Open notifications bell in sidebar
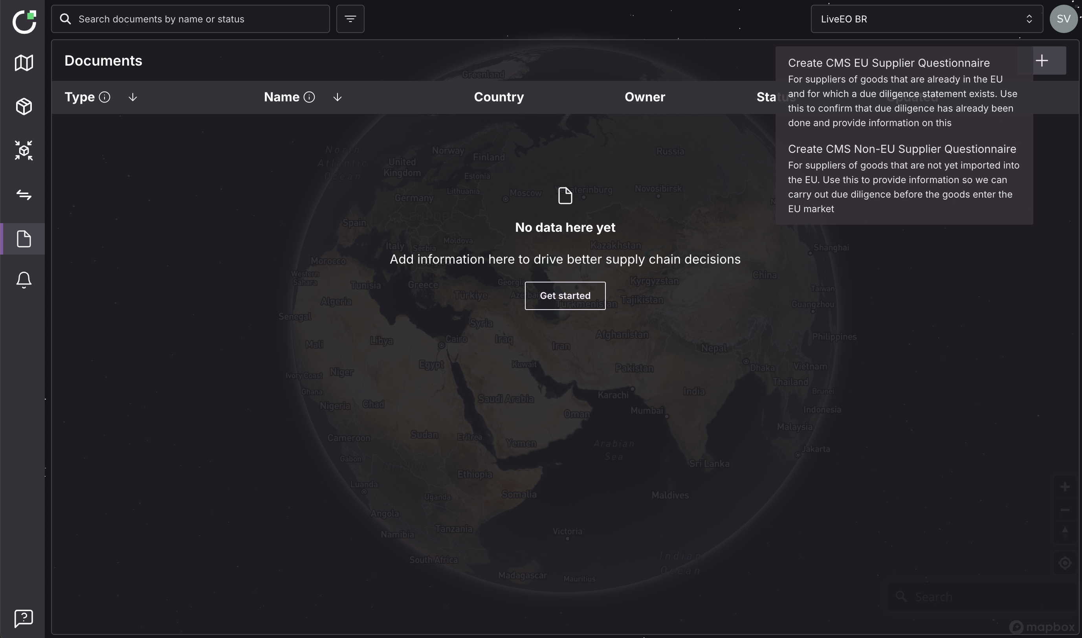 pos(24,280)
